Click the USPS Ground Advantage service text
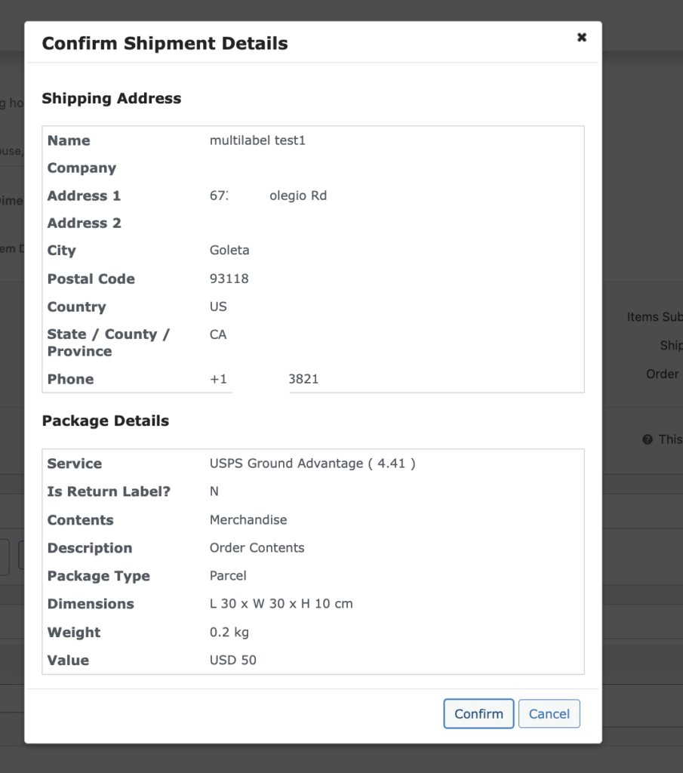The width and height of the screenshot is (683, 773). [x=312, y=463]
